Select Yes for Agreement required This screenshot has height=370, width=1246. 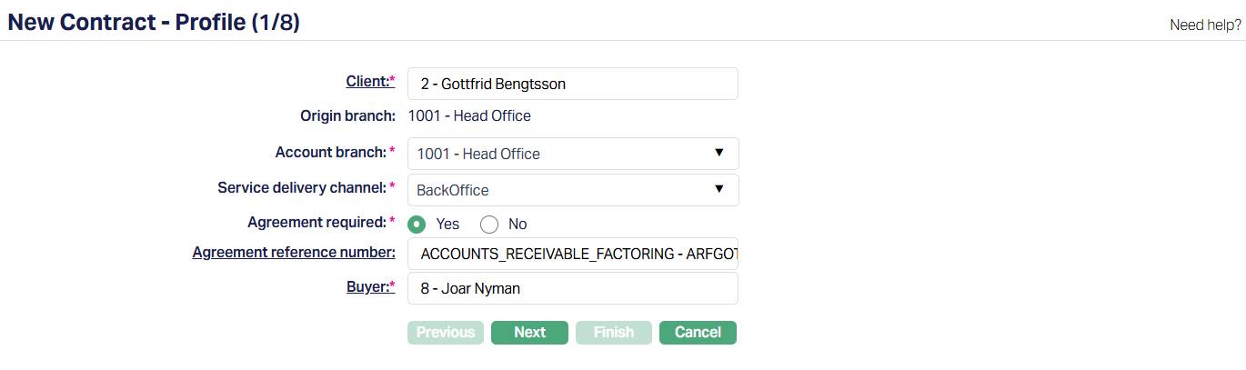[x=417, y=224]
